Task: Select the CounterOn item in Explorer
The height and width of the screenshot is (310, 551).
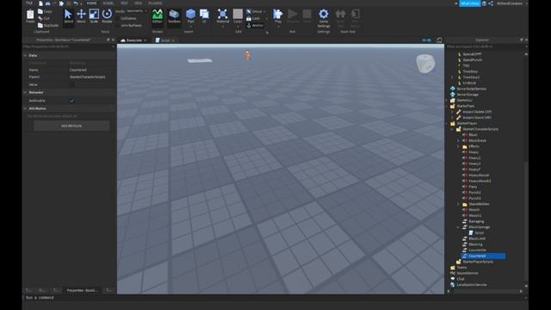Action: tap(477, 251)
